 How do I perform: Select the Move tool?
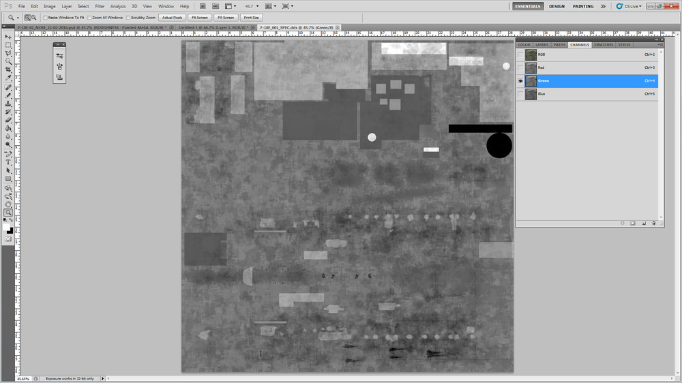point(8,37)
